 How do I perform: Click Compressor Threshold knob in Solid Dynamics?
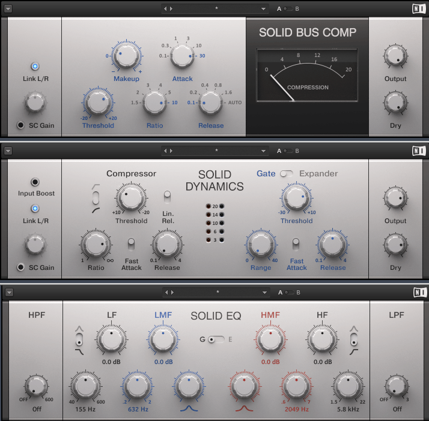pos(132,198)
